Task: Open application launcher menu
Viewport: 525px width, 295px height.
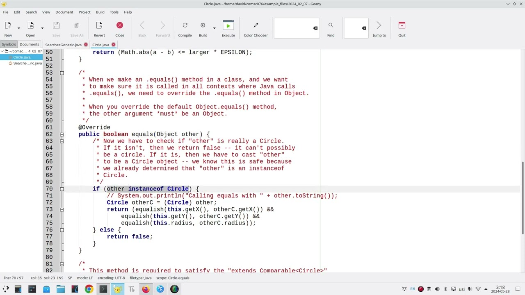Action: point(6,289)
